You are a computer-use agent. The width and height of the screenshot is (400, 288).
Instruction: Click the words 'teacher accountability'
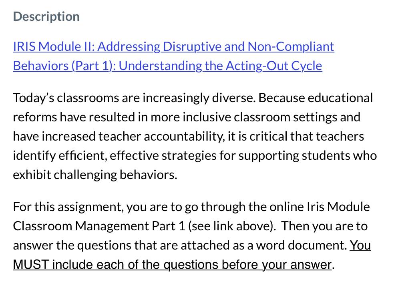161,137
